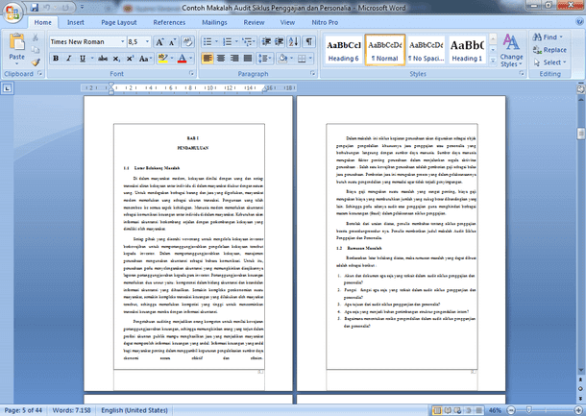This screenshot has height=416, width=586.
Task: Align text left
Action: (208, 59)
